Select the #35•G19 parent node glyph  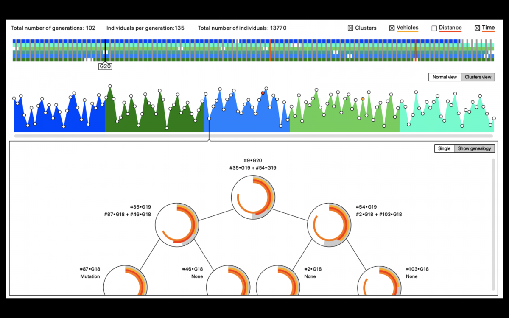177,225
